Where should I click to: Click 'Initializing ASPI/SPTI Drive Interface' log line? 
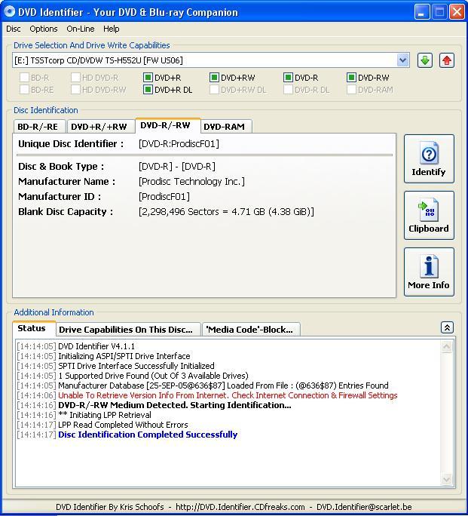click(124, 356)
